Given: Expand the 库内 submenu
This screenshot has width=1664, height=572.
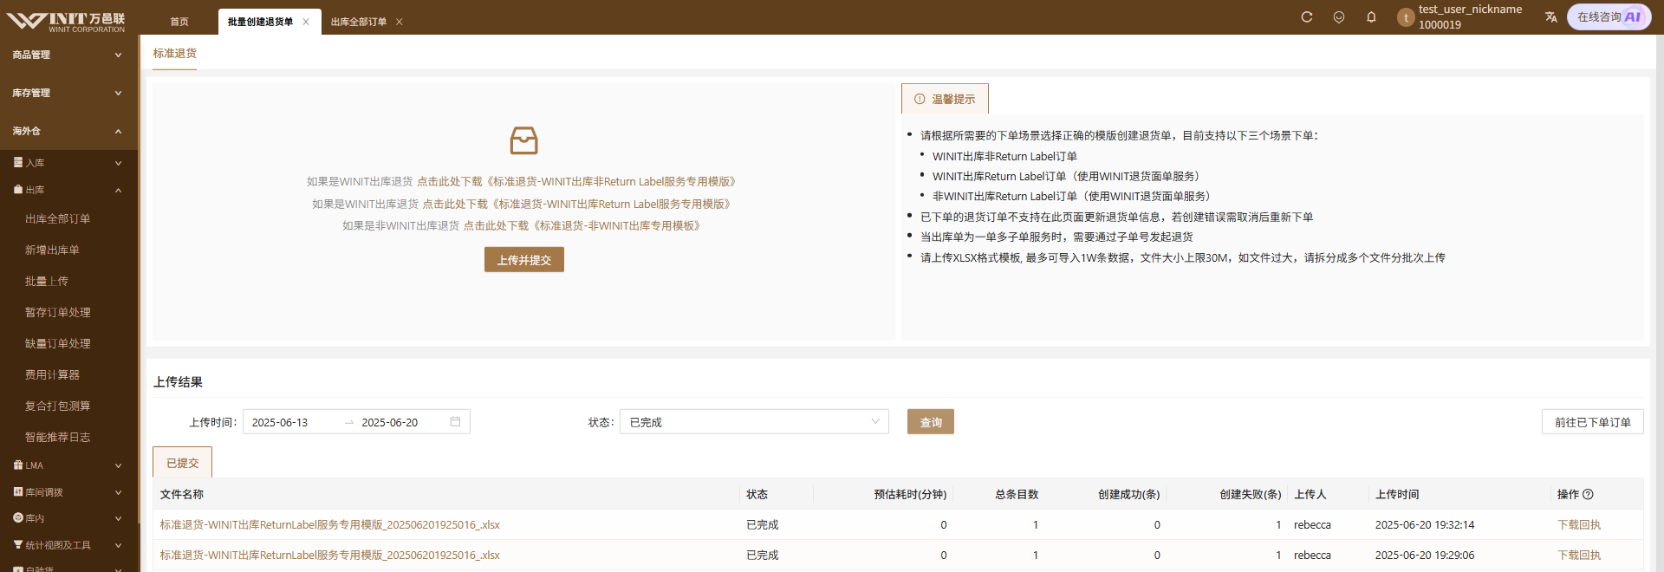Looking at the screenshot, I should pos(68,518).
